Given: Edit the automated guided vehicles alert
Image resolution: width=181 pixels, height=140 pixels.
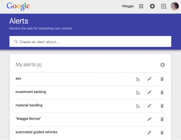Looking at the screenshot, I should (149, 133).
